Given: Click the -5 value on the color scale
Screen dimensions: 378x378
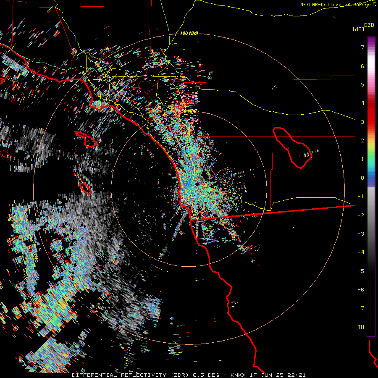Looking at the screenshot, I should (x=361, y=271).
